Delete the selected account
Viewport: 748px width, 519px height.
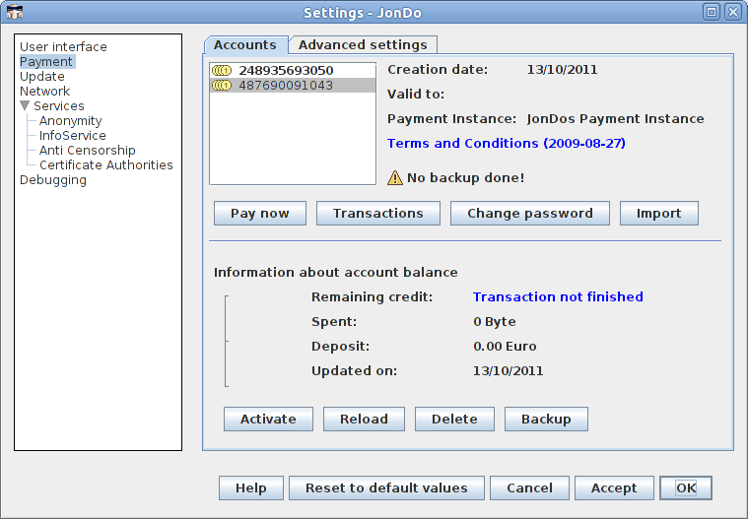[x=454, y=419]
